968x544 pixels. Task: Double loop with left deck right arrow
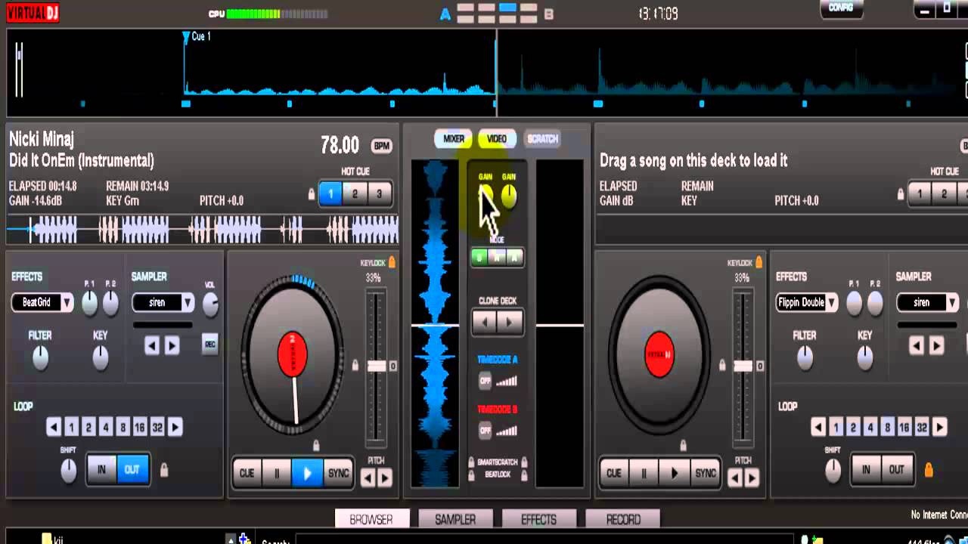175,428
